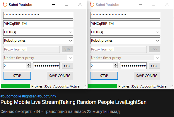This screenshot has width=174, height=117.
Task: Click the Rubot logo icon in left window
Action: 5,5
